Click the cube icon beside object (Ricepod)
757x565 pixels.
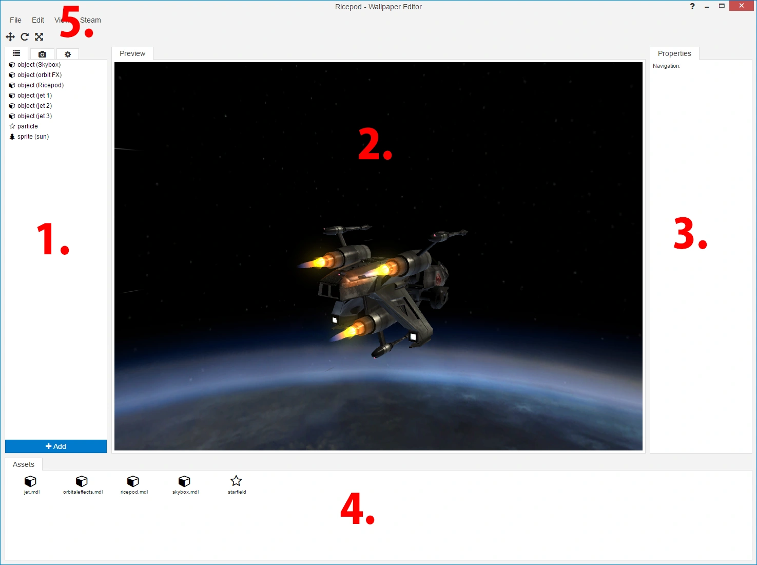pos(12,85)
